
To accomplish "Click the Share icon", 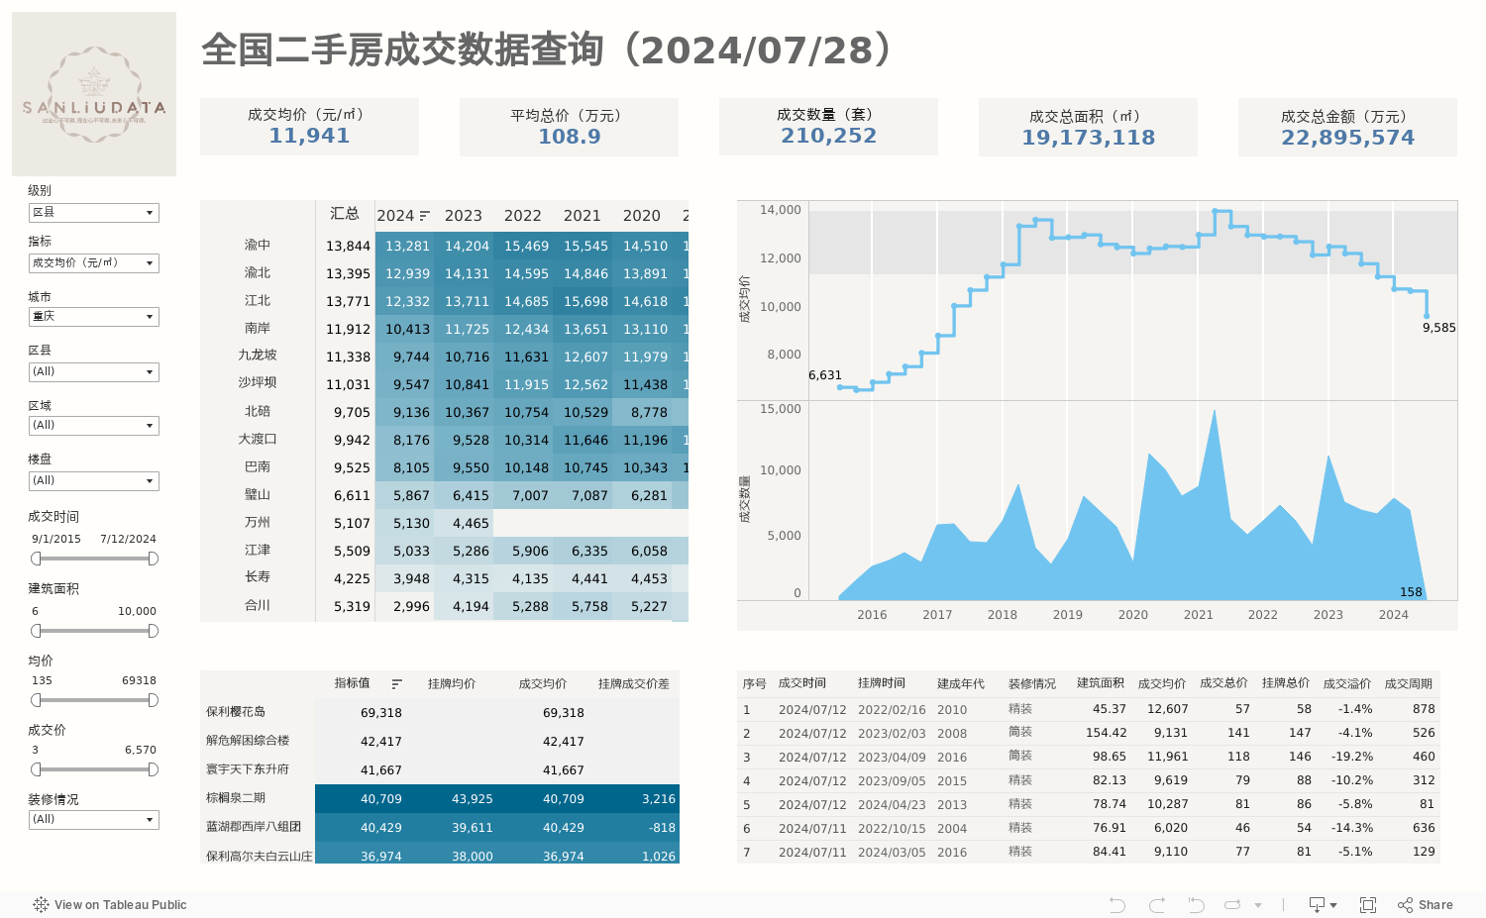I will coord(1405,904).
